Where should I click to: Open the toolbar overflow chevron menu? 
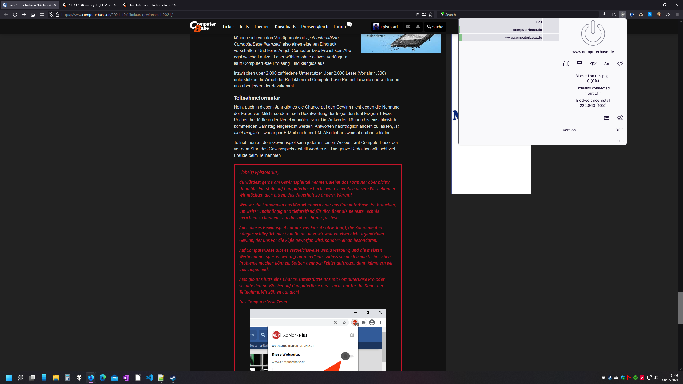(668, 14)
